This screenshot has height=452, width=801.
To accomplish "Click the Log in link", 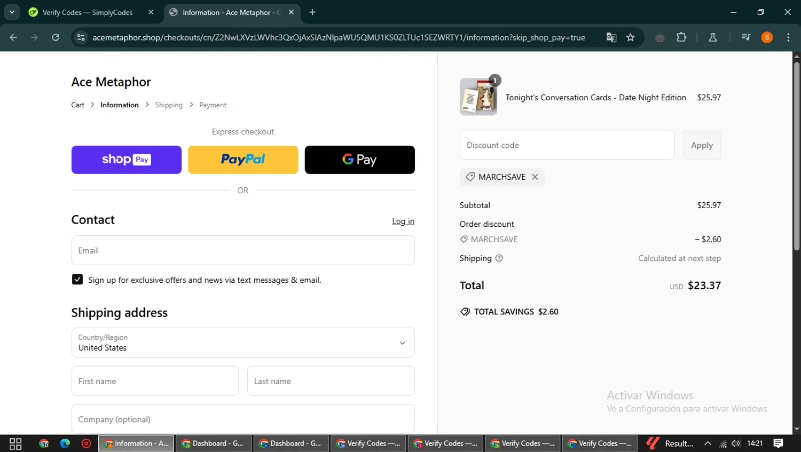I will [x=403, y=221].
